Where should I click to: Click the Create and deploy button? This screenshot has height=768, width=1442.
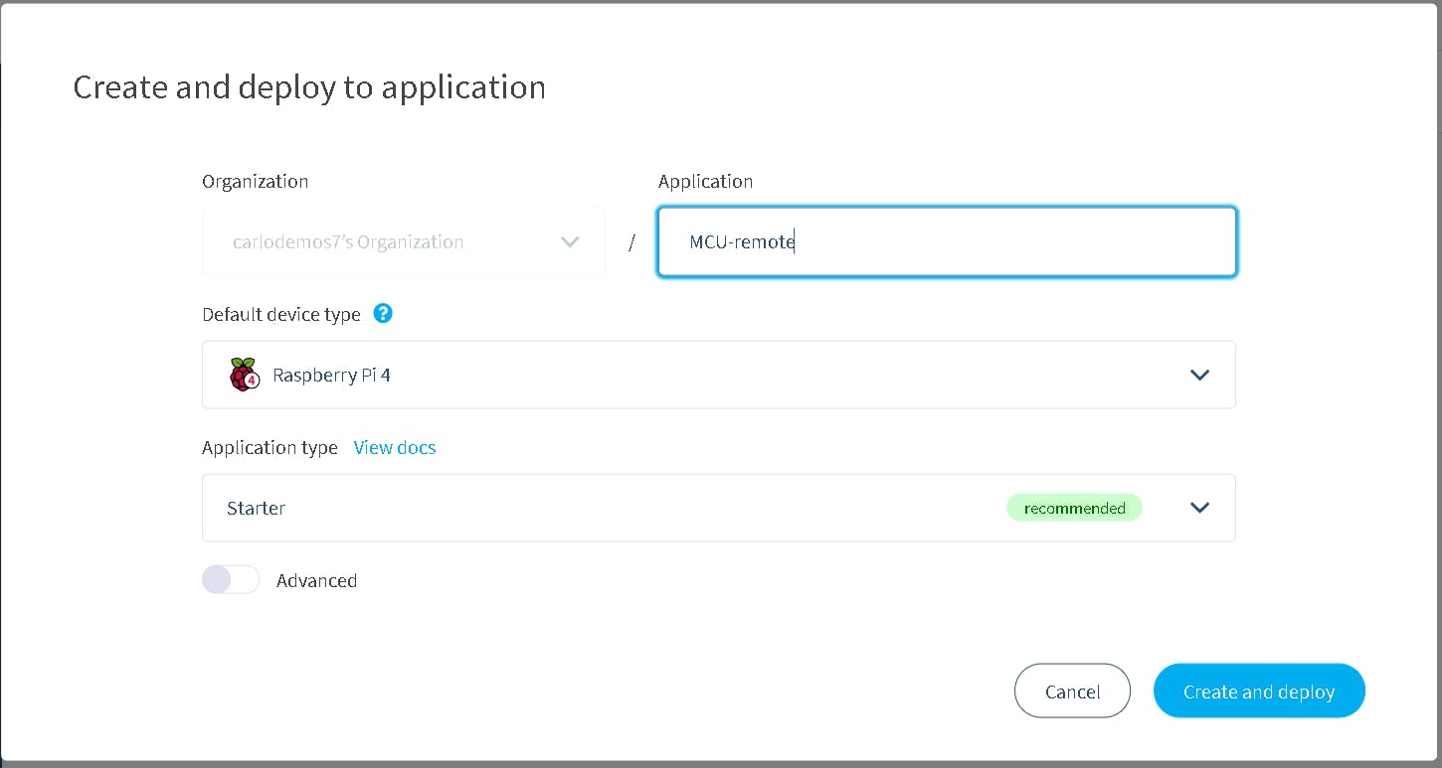click(1259, 691)
